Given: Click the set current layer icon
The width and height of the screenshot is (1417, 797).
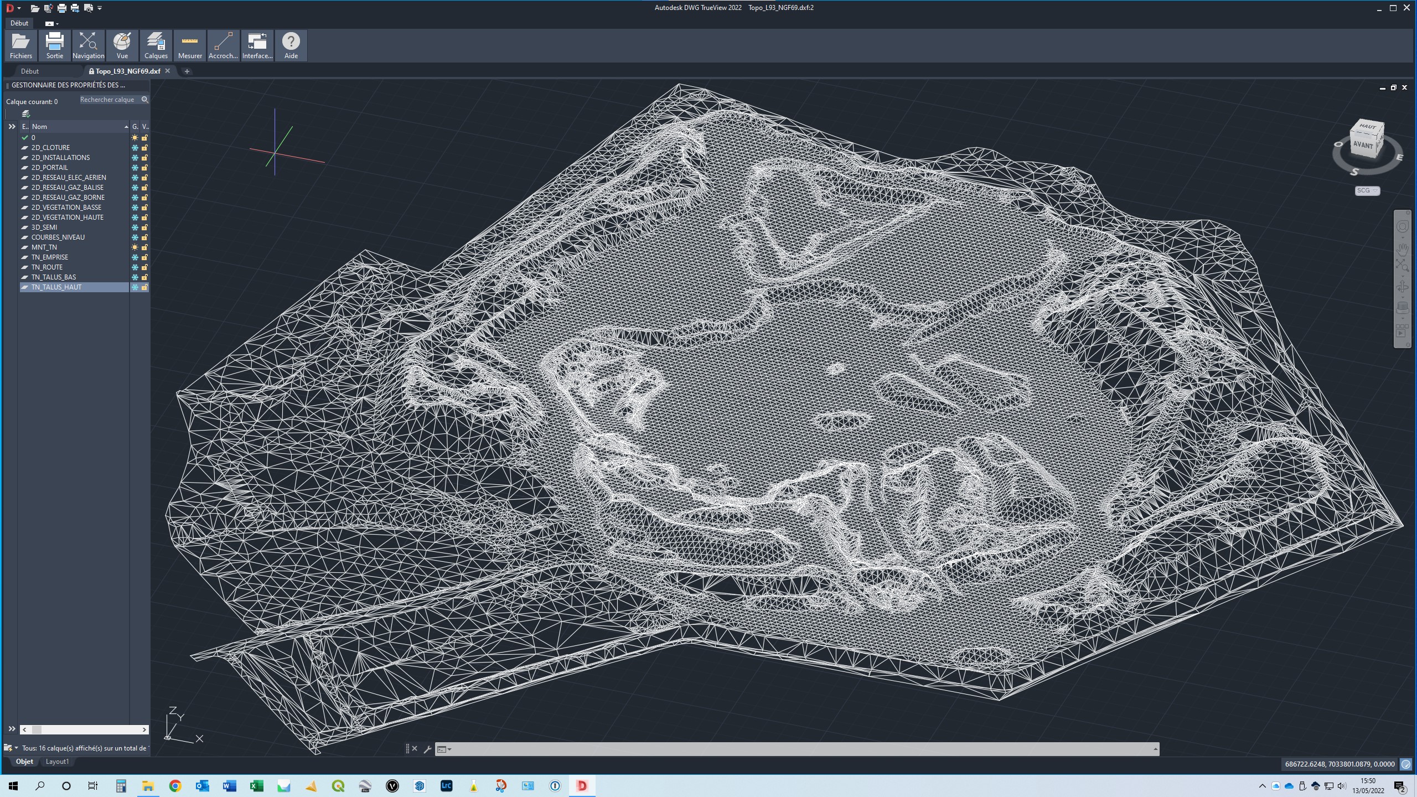Looking at the screenshot, I should point(25,113).
